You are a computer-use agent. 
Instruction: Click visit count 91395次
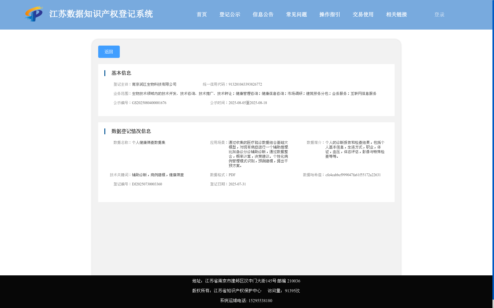point(292,291)
